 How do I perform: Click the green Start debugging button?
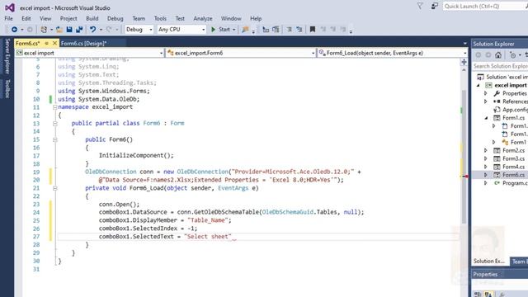click(220, 30)
